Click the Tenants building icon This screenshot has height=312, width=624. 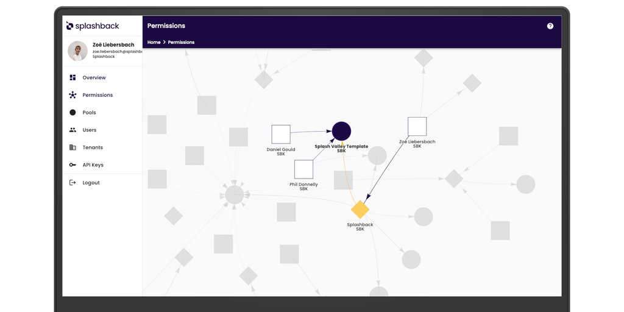[73, 147]
